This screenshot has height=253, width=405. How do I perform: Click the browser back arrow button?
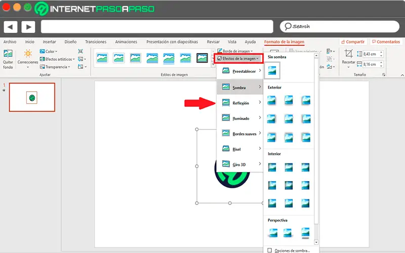(10, 27)
